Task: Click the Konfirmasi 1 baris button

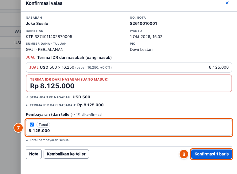Action: pyautogui.click(x=212, y=154)
